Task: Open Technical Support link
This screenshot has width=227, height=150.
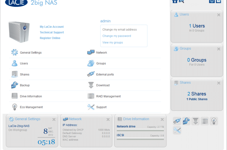Action: [x=52, y=32]
